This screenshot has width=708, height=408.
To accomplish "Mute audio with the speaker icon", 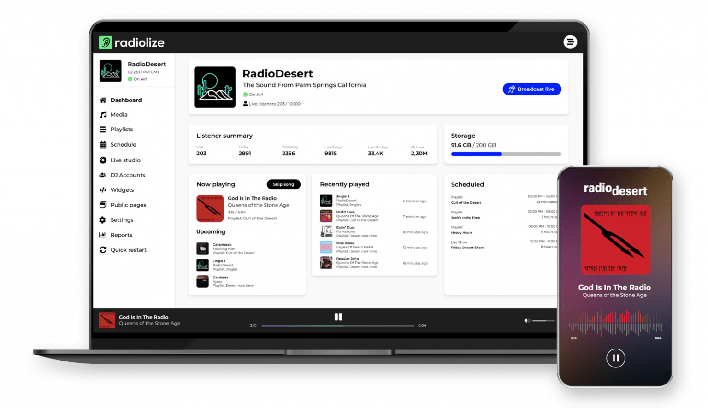I will pos(526,320).
